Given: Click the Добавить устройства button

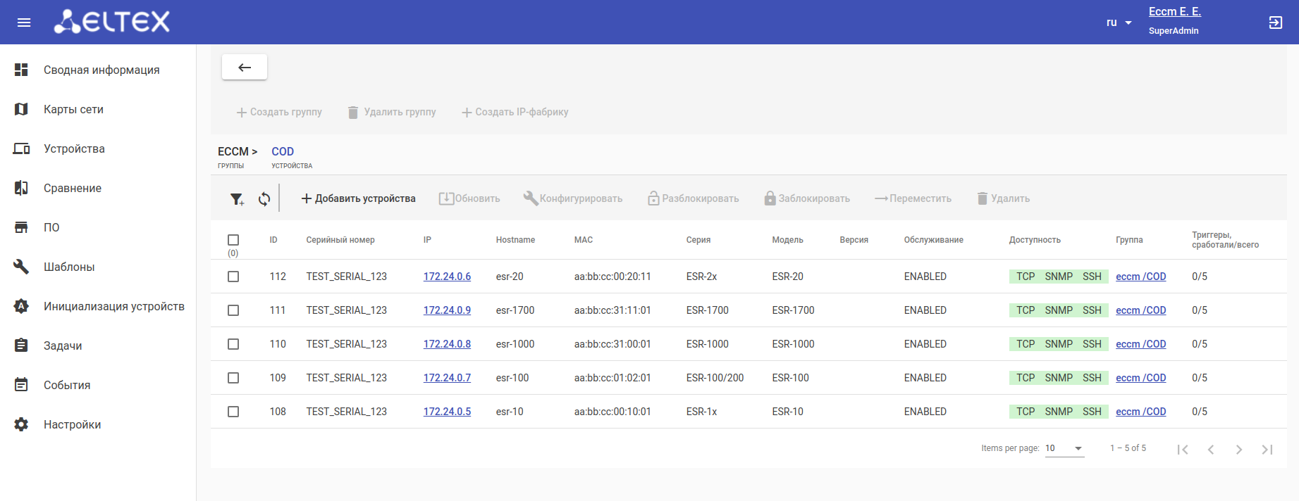Looking at the screenshot, I should [x=358, y=198].
